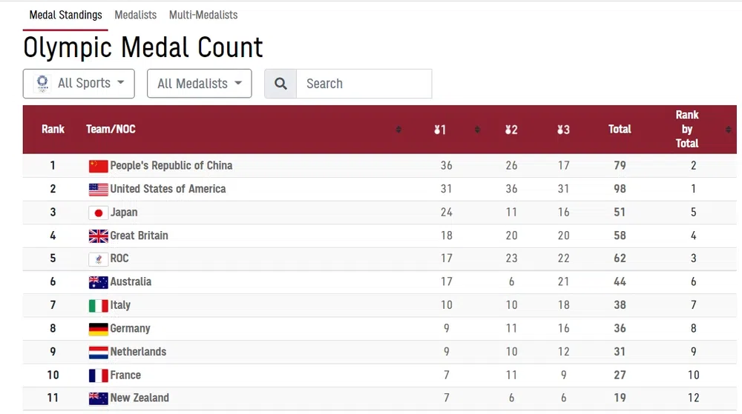This screenshot has height=414, width=742.
Task: Expand the All Medalists dropdown
Action: point(199,84)
